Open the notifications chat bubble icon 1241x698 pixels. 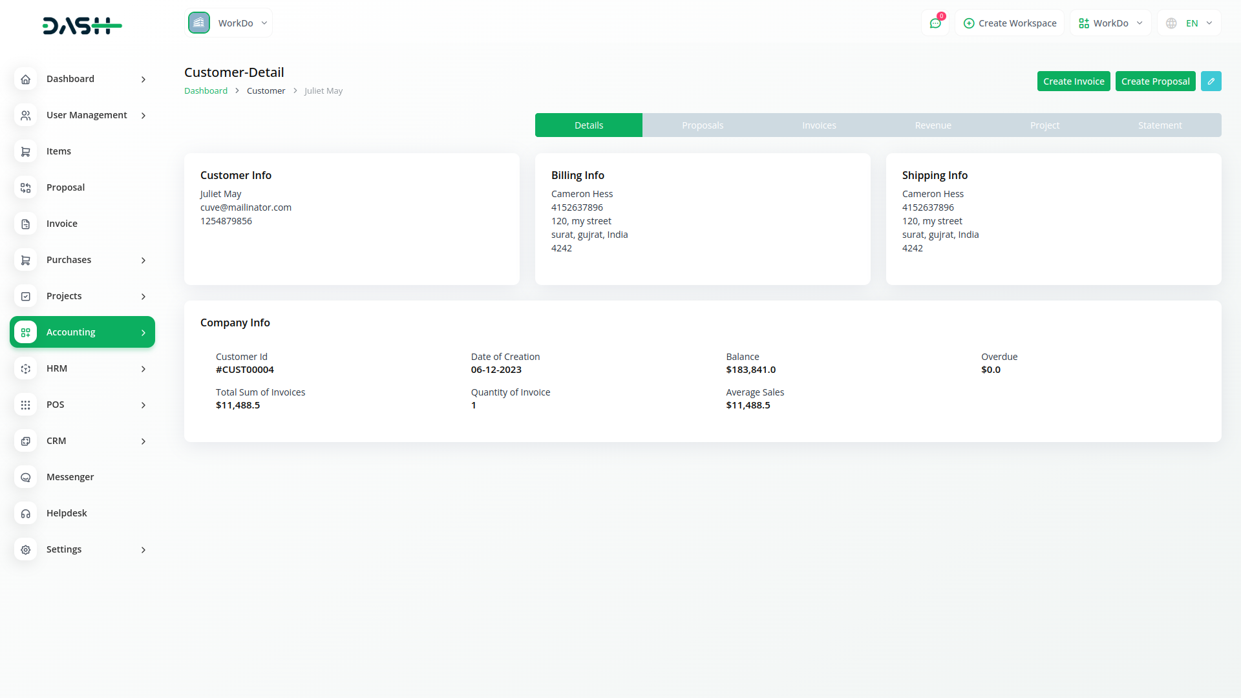(x=935, y=23)
